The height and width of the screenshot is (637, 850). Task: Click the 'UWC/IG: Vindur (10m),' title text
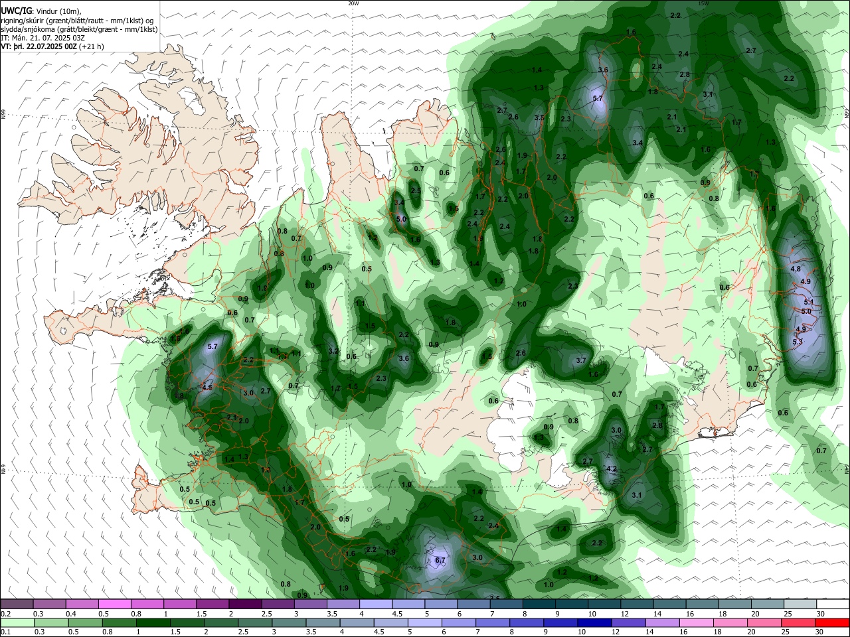[x=41, y=11]
